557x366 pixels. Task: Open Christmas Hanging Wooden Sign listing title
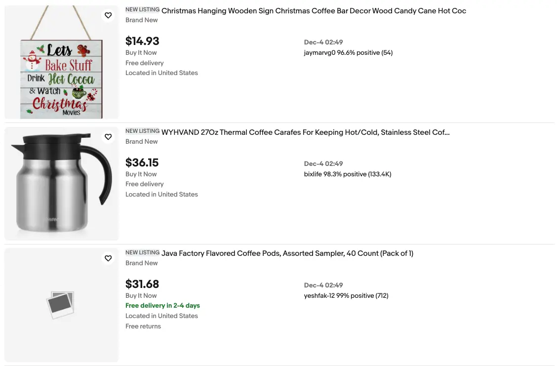click(x=314, y=11)
